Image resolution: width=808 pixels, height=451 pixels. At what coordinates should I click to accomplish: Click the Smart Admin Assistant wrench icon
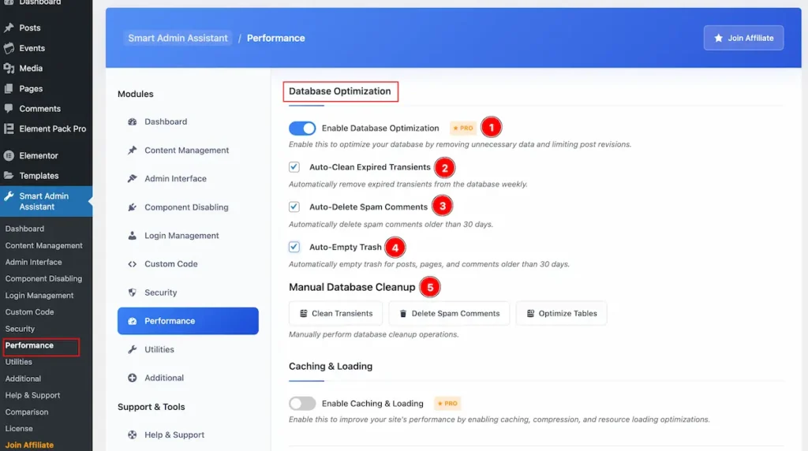click(9, 196)
